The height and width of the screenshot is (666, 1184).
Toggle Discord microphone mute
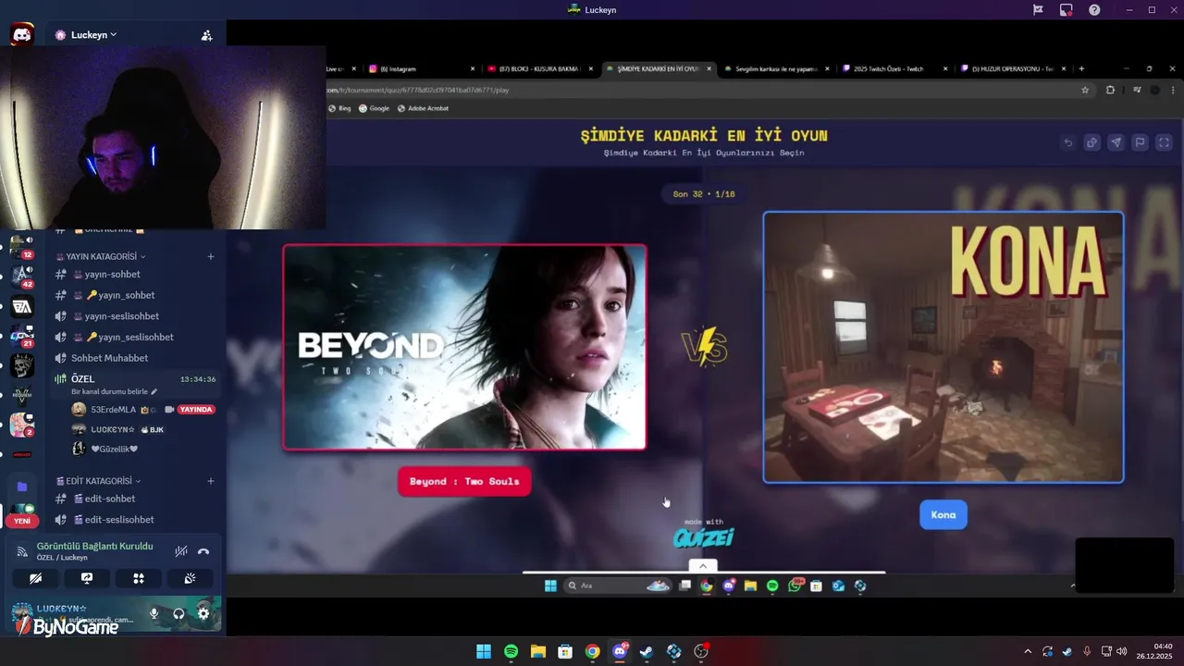coord(154,613)
